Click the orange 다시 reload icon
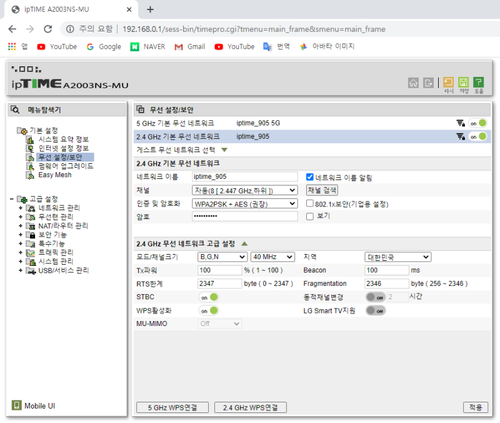 [x=447, y=82]
